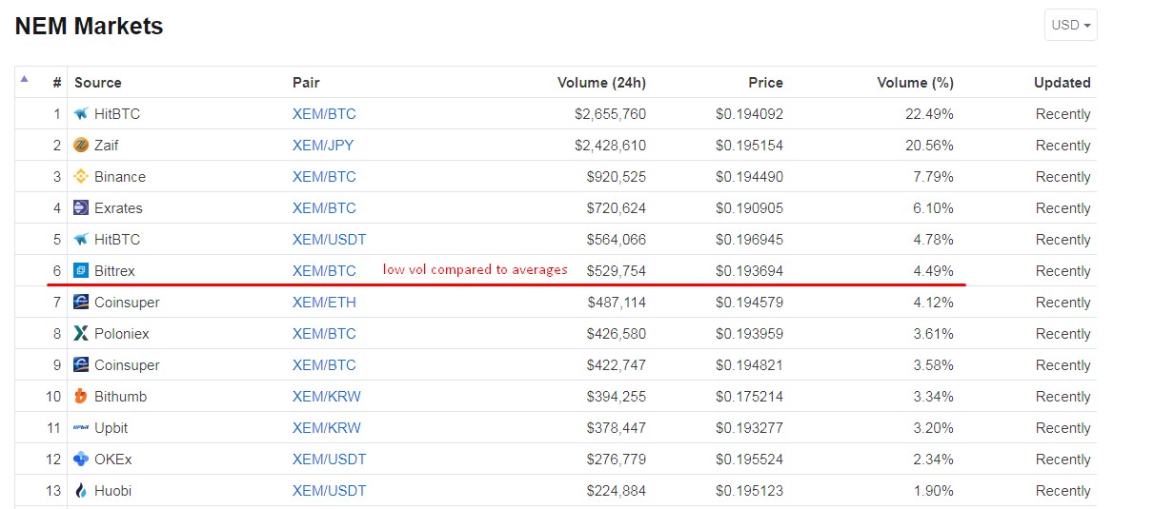The image size is (1174, 509).
Task: Click HitBTC logo in row 1
Action: point(81,114)
